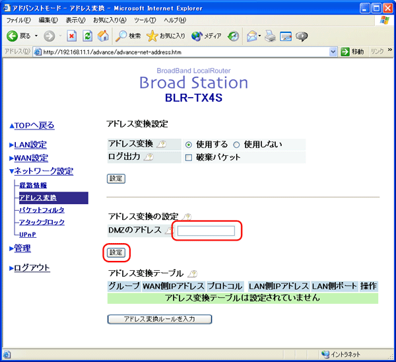Click 設定 button below DMZ address

pos(116,252)
